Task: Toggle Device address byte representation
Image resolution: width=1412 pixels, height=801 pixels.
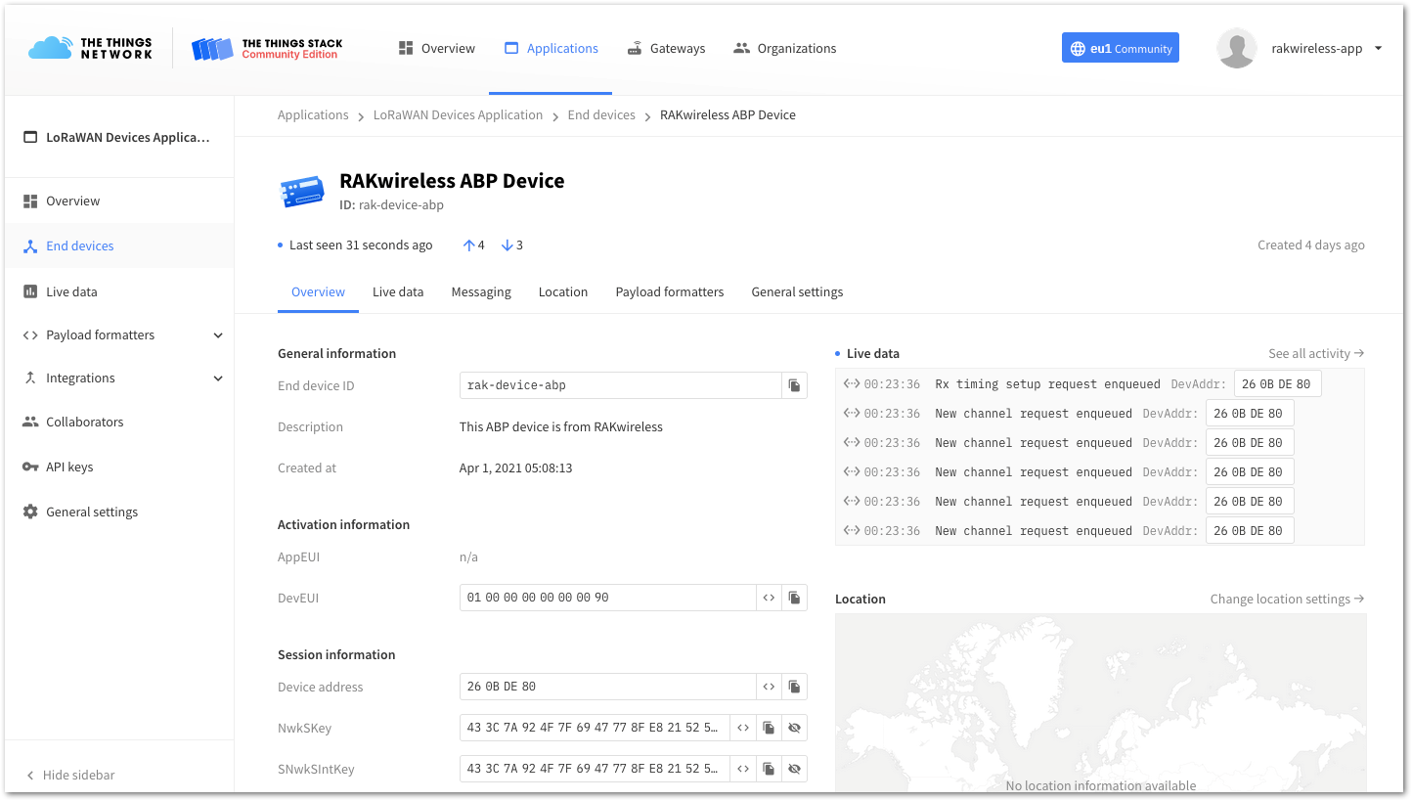Action: click(x=770, y=687)
